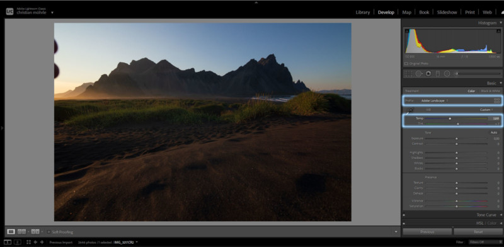
Task: Enable the Soft Proofing checkbox
Action: [49, 232]
